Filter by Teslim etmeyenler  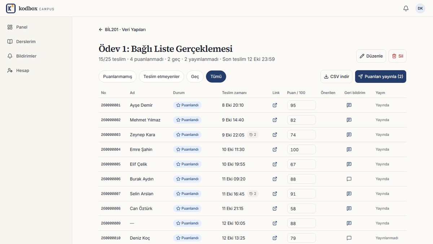click(x=161, y=77)
